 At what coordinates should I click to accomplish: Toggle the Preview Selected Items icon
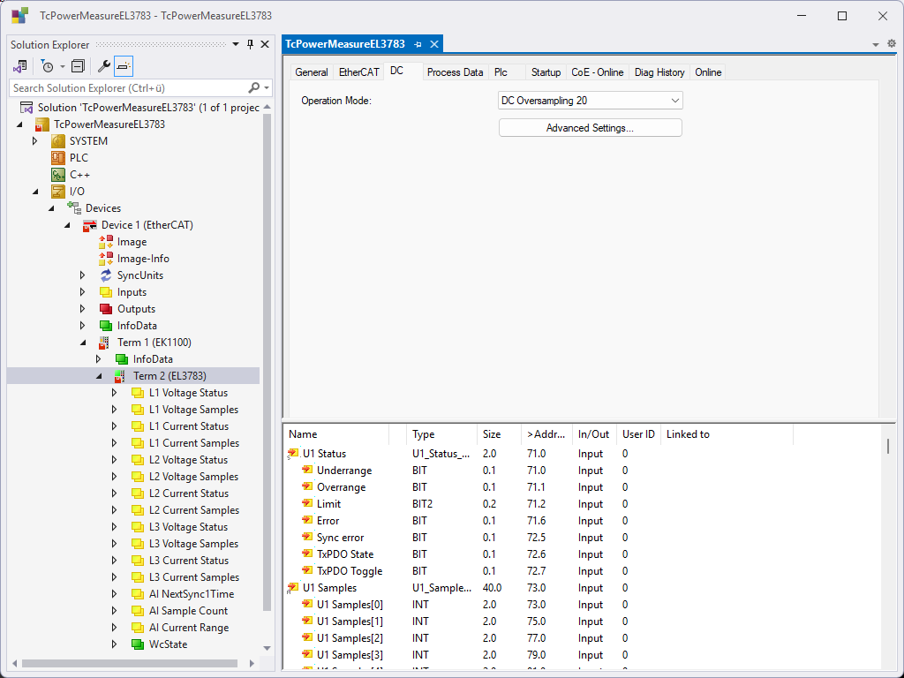124,66
